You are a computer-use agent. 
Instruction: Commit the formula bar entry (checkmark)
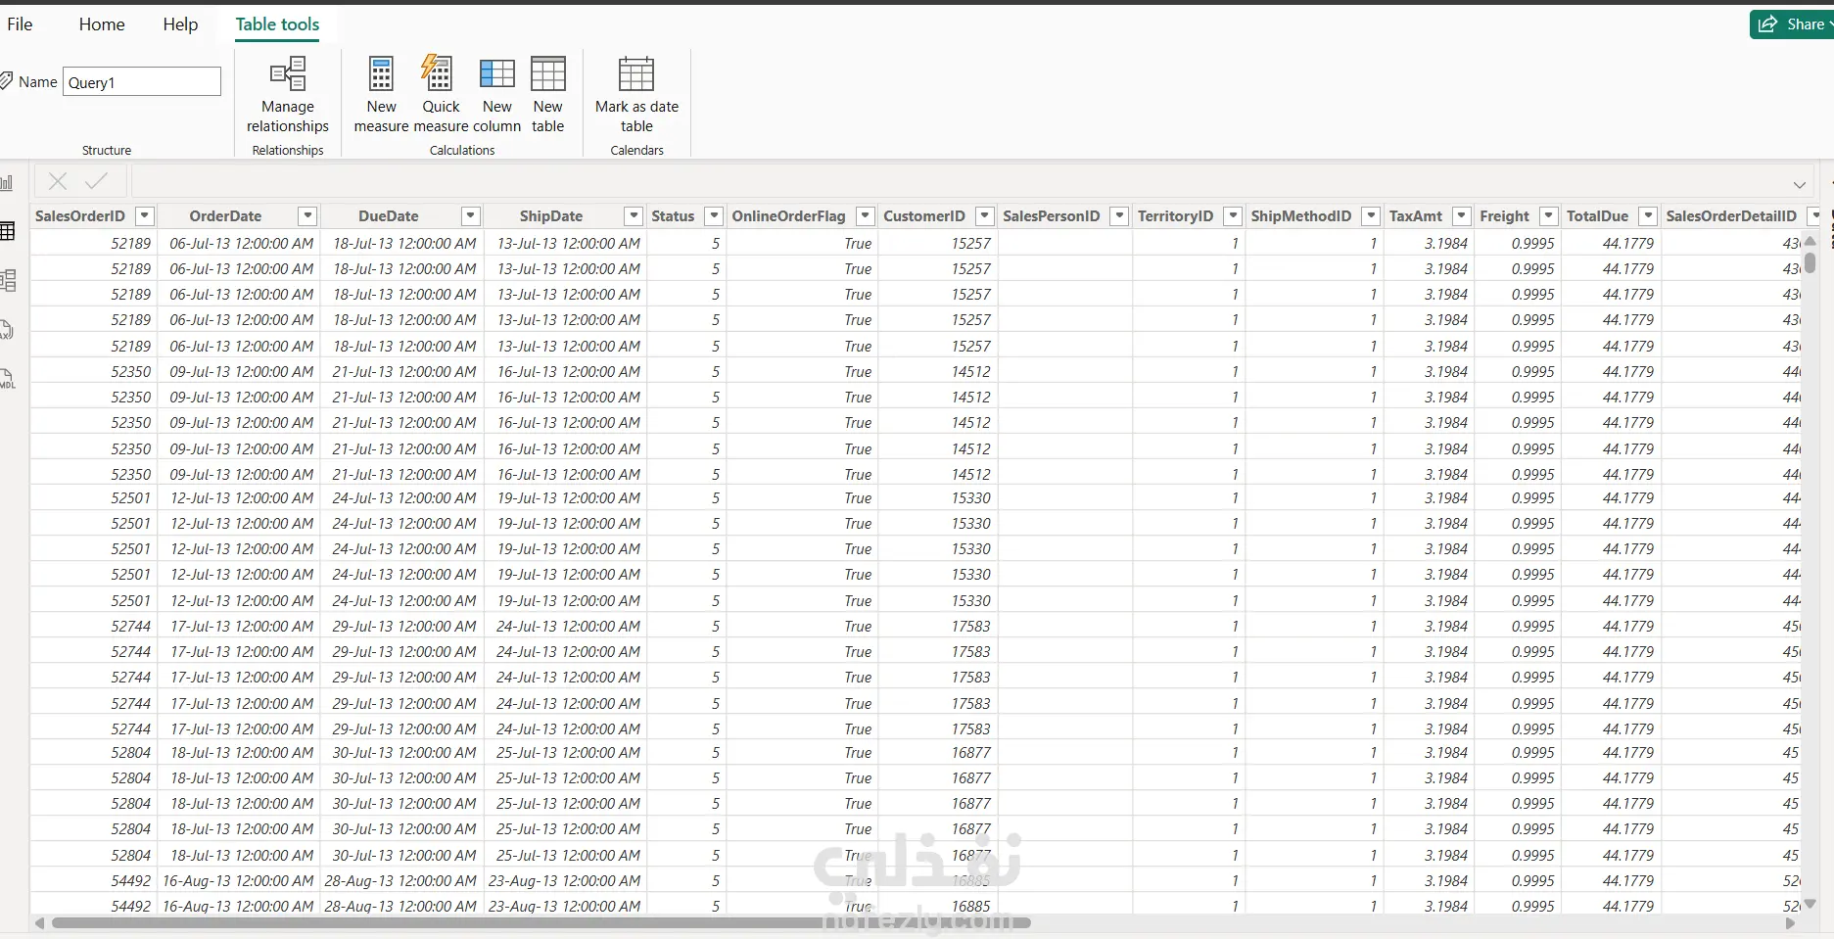point(96,181)
